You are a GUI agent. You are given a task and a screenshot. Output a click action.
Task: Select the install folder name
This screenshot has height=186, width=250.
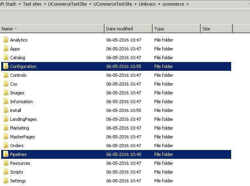click(16, 110)
